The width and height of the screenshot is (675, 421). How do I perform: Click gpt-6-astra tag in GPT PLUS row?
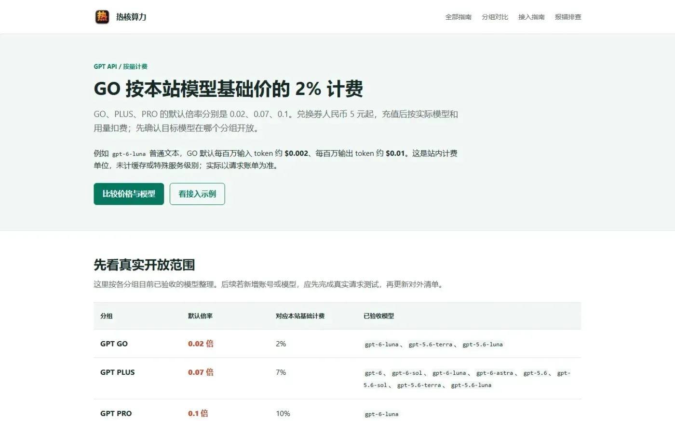point(495,373)
